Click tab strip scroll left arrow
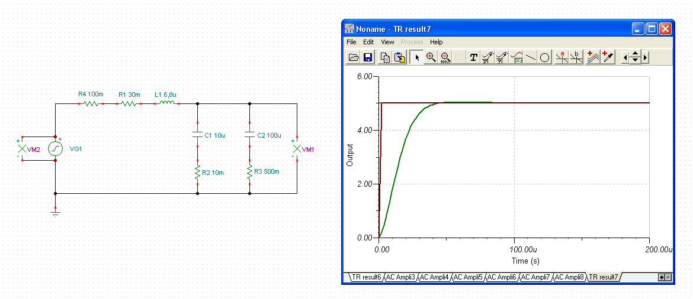This screenshot has height=299, width=693. point(661,277)
